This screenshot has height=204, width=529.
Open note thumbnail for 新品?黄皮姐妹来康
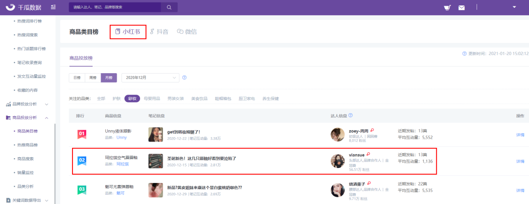click(156, 190)
